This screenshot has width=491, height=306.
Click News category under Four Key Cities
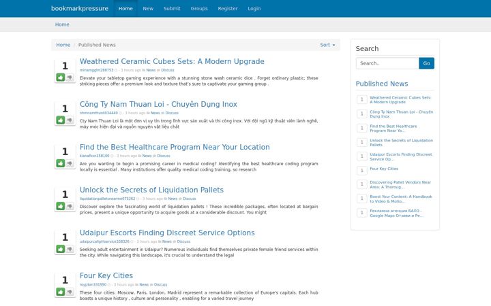click(144, 285)
